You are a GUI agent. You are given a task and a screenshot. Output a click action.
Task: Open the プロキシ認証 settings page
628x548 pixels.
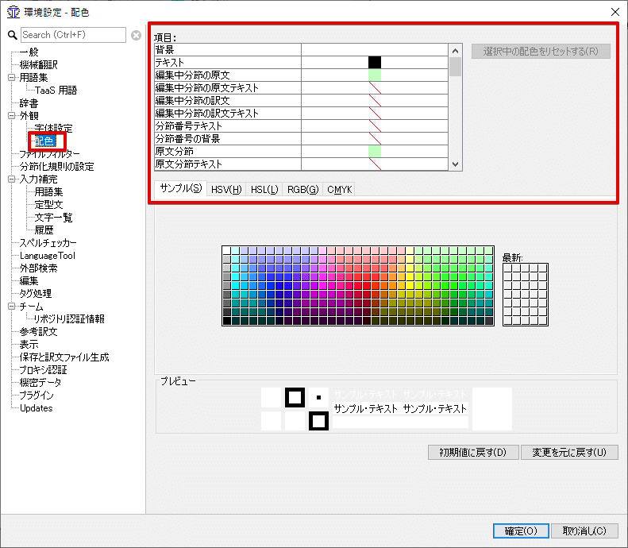coord(43,370)
